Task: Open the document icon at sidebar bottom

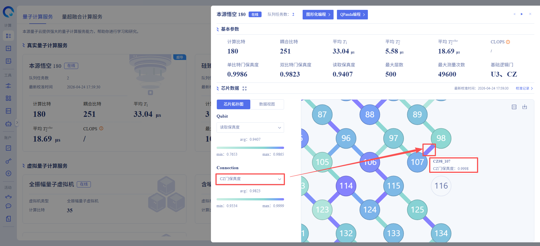Action: pyautogui.click(x=8, y=219)
